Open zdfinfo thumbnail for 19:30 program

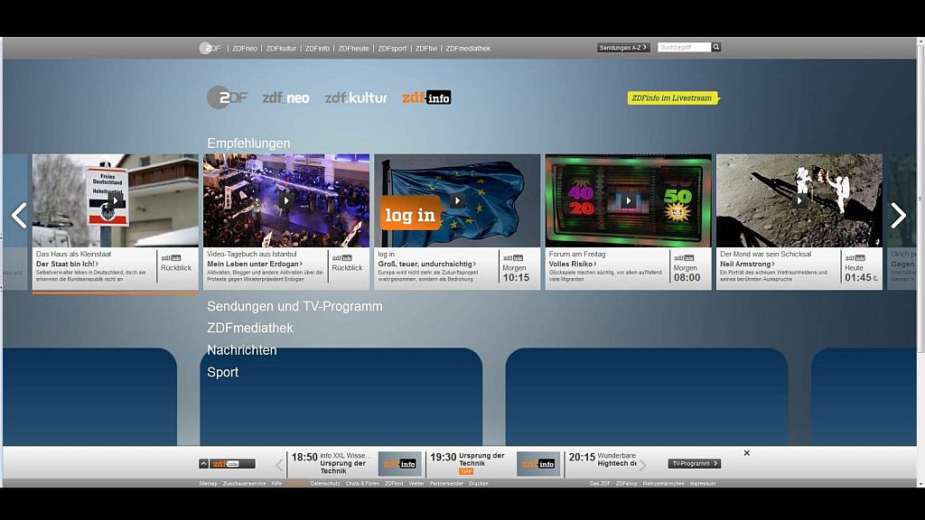538,464
